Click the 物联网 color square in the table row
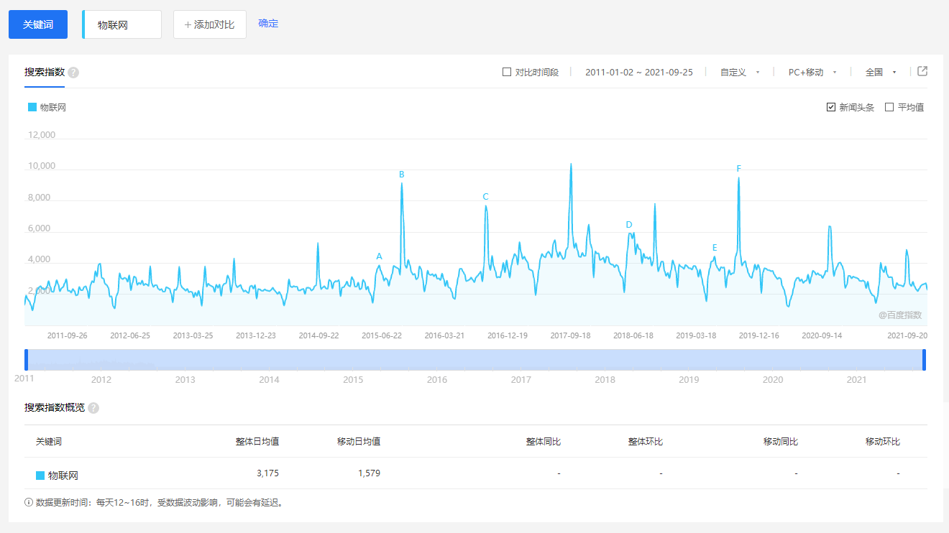This screenshot has width=949, height=533. pos(40,476)
